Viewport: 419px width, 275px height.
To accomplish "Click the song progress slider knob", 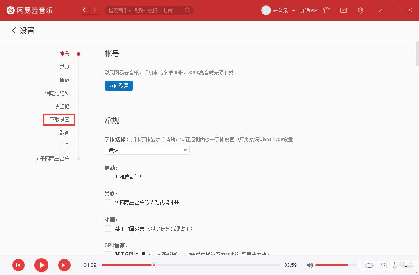I will (x=154, y=265).
